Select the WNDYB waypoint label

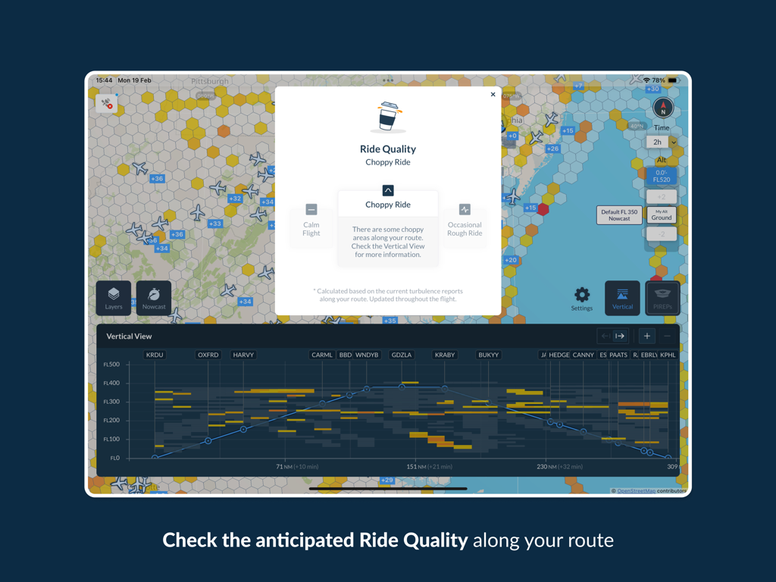tap(367, 355)
